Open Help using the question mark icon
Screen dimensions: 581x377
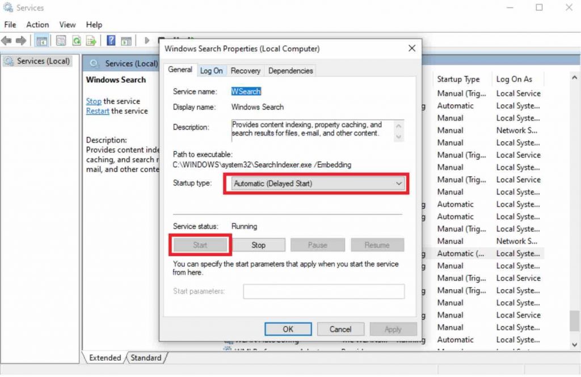pyautogui.click(x=111, y=40)
